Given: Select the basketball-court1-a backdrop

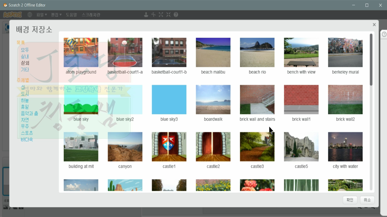Looking at the screenshot, I should click(125, 52).
